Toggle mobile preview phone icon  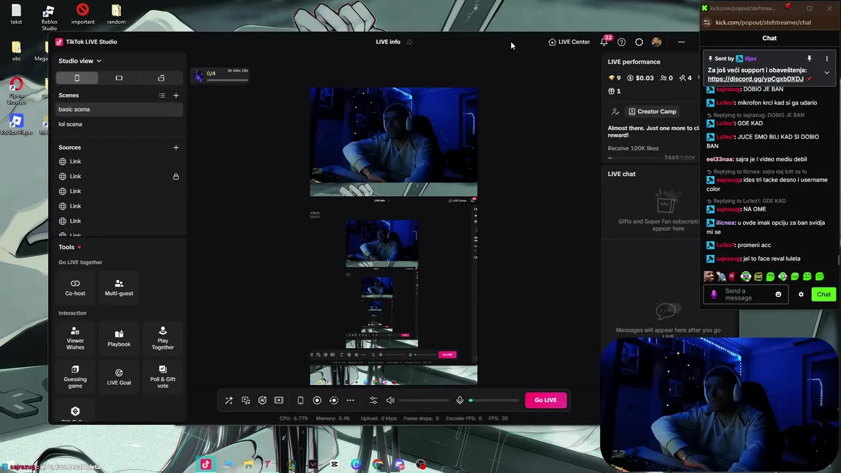pyautogui.click(x=300, y=400)
